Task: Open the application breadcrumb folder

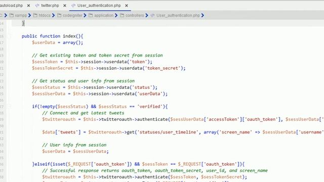Action: [104, 15]
